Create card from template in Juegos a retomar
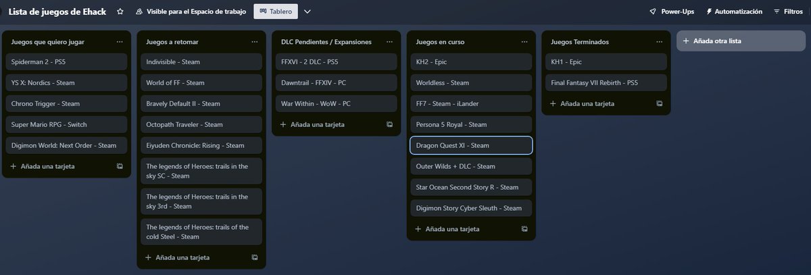This screenshot has height=275, width=811. pos(255,257)
